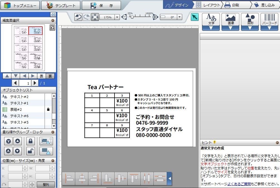Bring object forward one step icon

point(18,141)
